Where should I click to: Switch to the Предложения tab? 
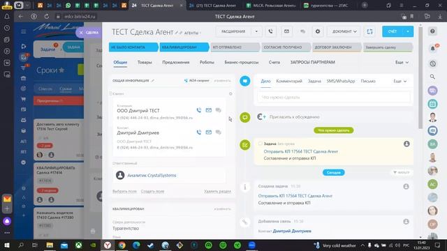175,62
